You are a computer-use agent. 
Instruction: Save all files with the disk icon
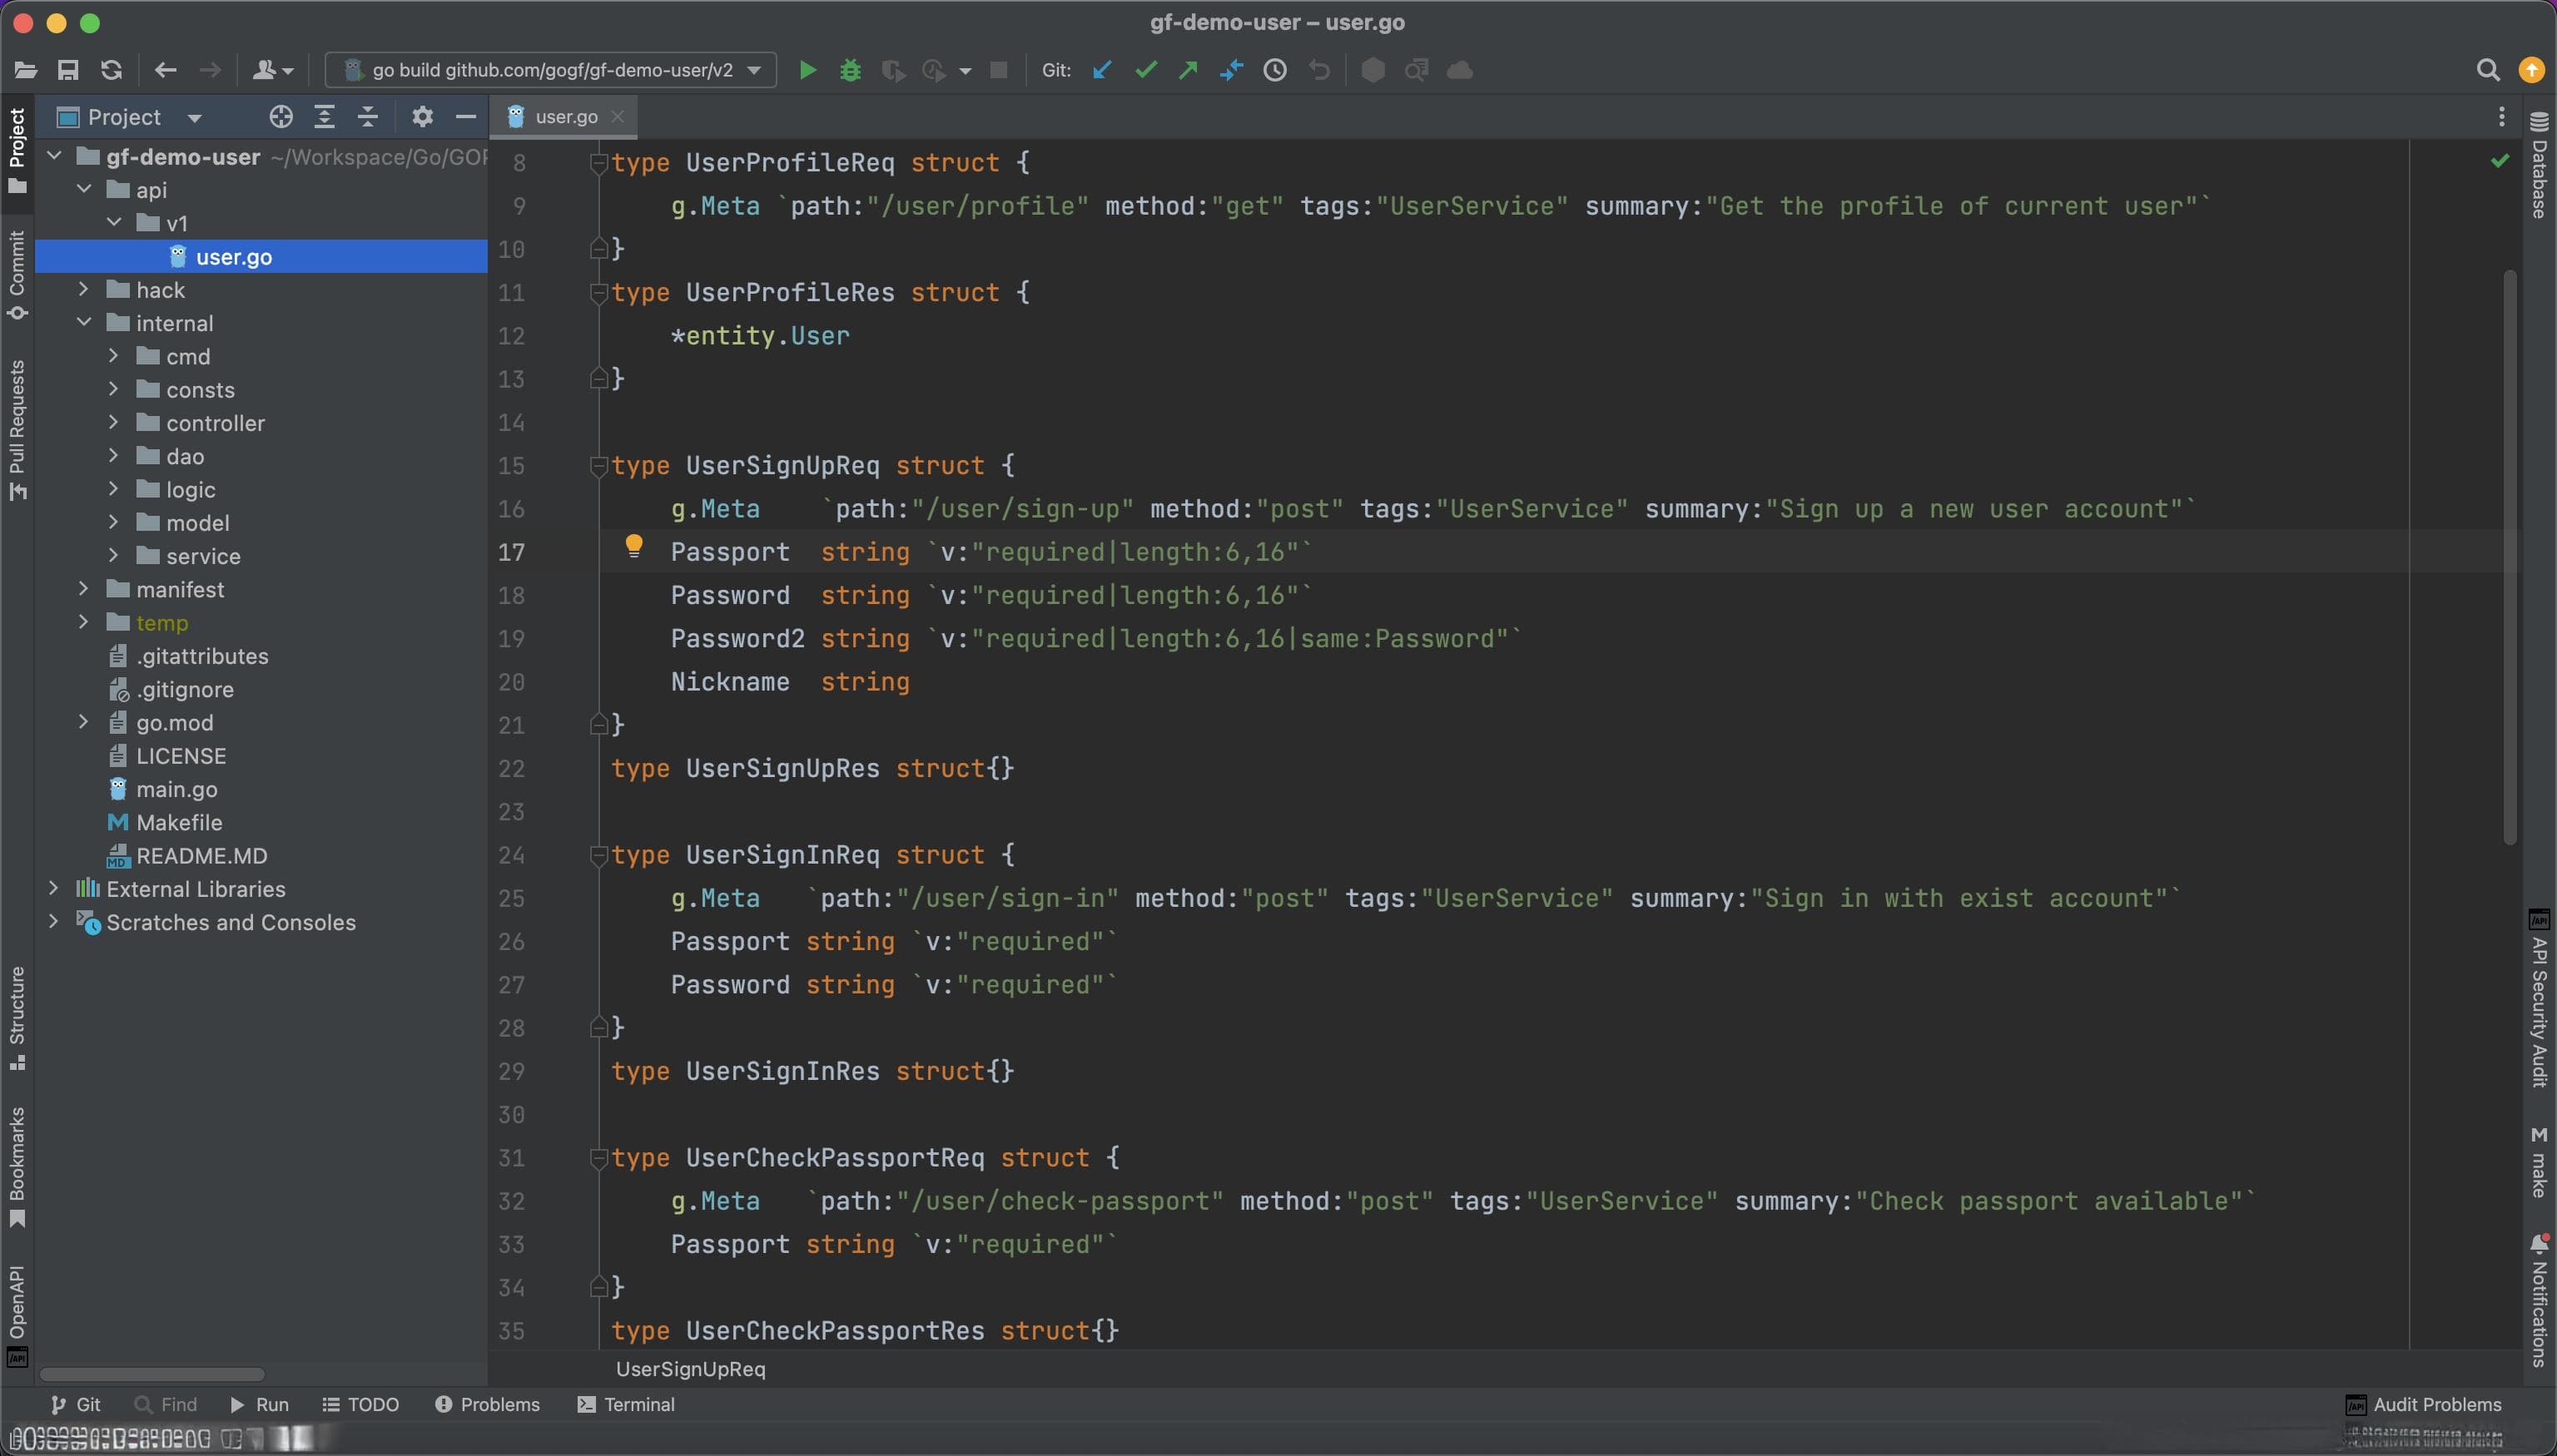[x=68, y=70]
